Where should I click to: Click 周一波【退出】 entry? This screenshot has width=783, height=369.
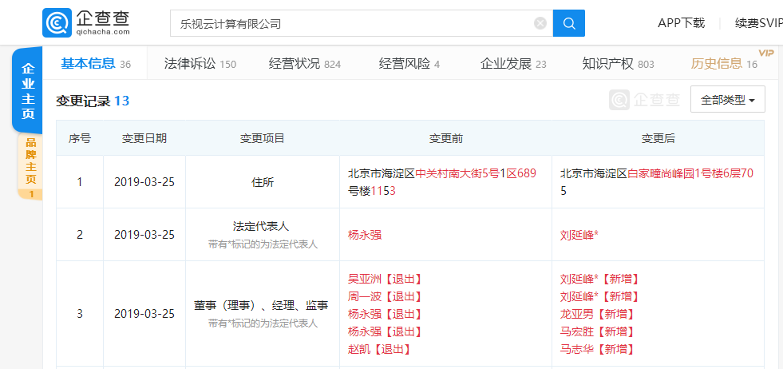coord(385,296)
